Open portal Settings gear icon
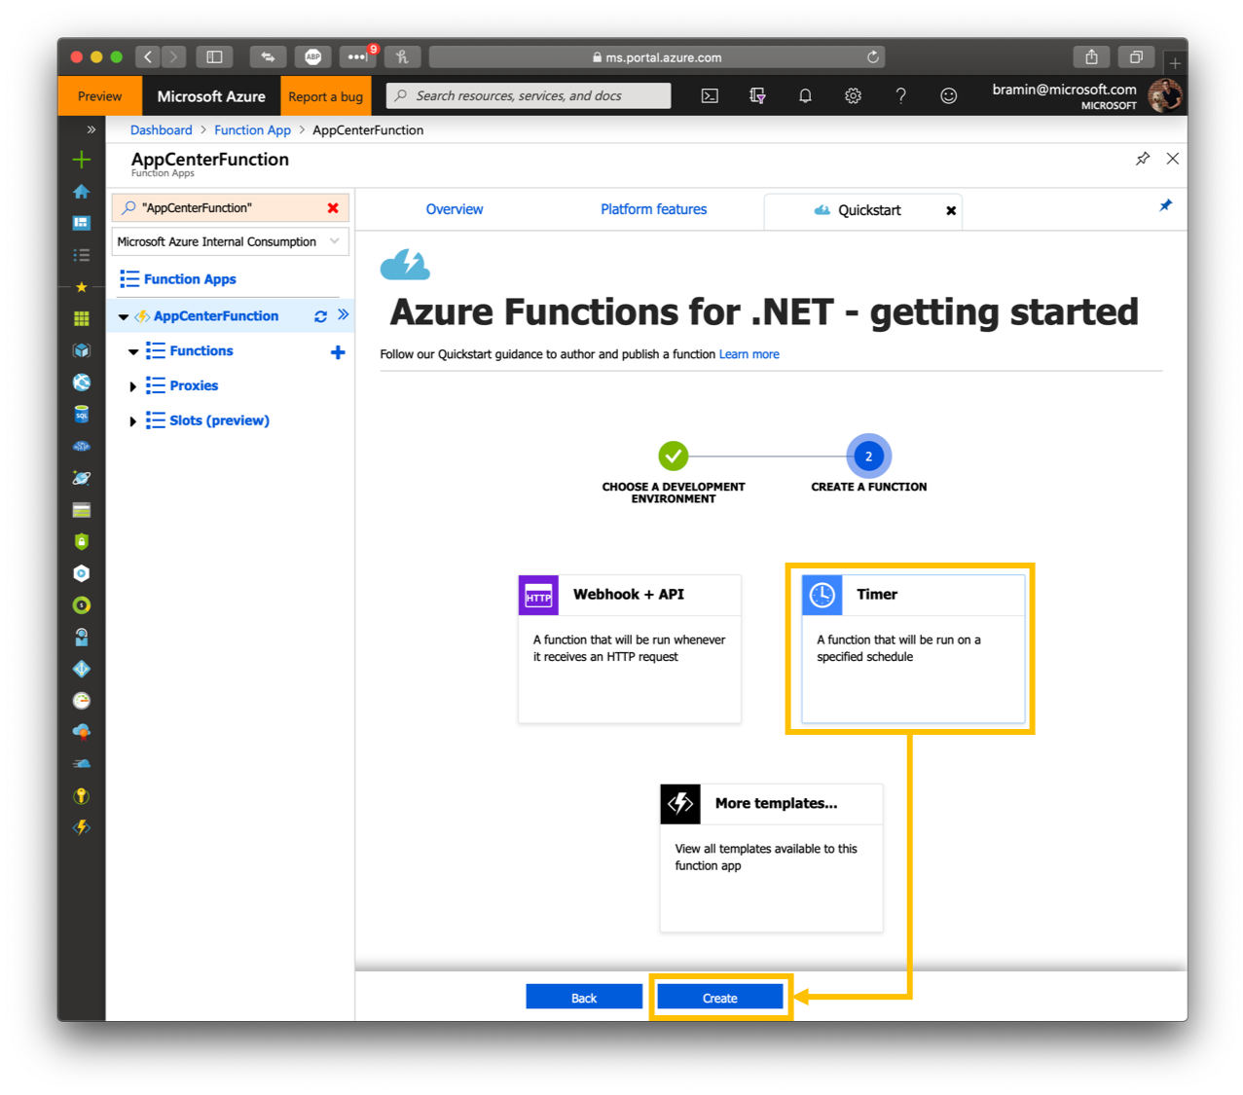Viewport: 1243px width, 1095px height. (x=853, y=95)
